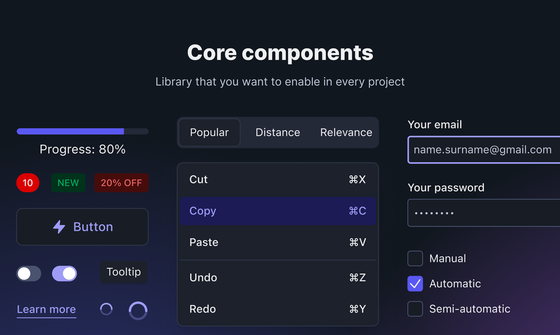
Task: Click the red notification badge showing 10
Action: 28,183
